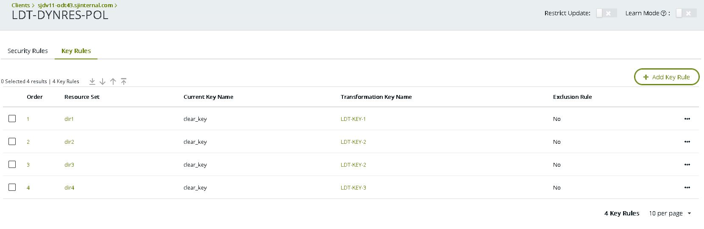Click the Learn Mode help question icon
This screenshot has height=229, width=704.
pyautogui.click(x=663, y=14)
